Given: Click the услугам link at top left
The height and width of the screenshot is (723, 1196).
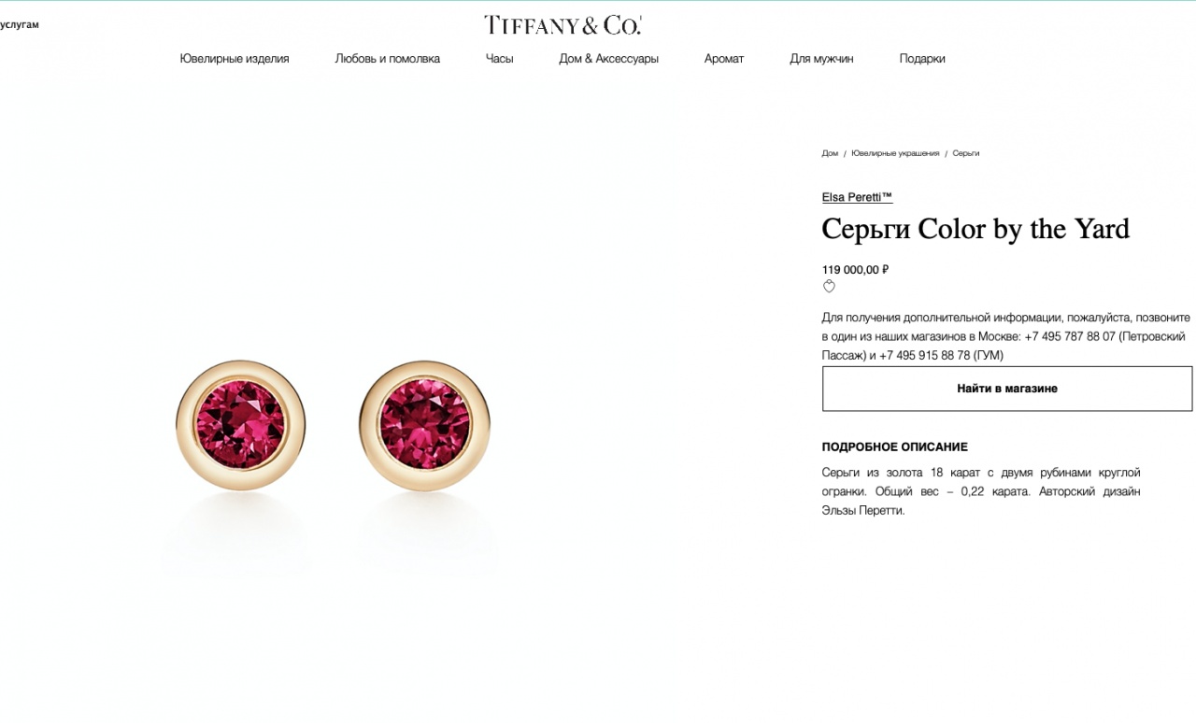Looking at the screenshot, I should point(19,24).
